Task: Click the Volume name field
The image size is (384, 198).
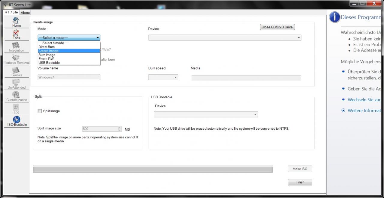Action: point(69,77)
